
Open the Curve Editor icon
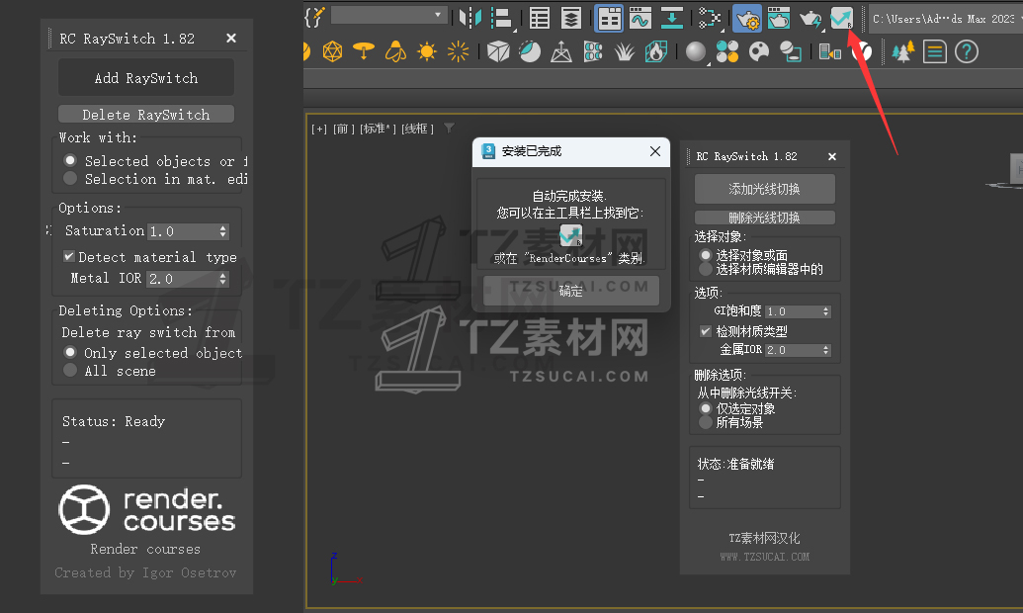[x=640, y=18]
